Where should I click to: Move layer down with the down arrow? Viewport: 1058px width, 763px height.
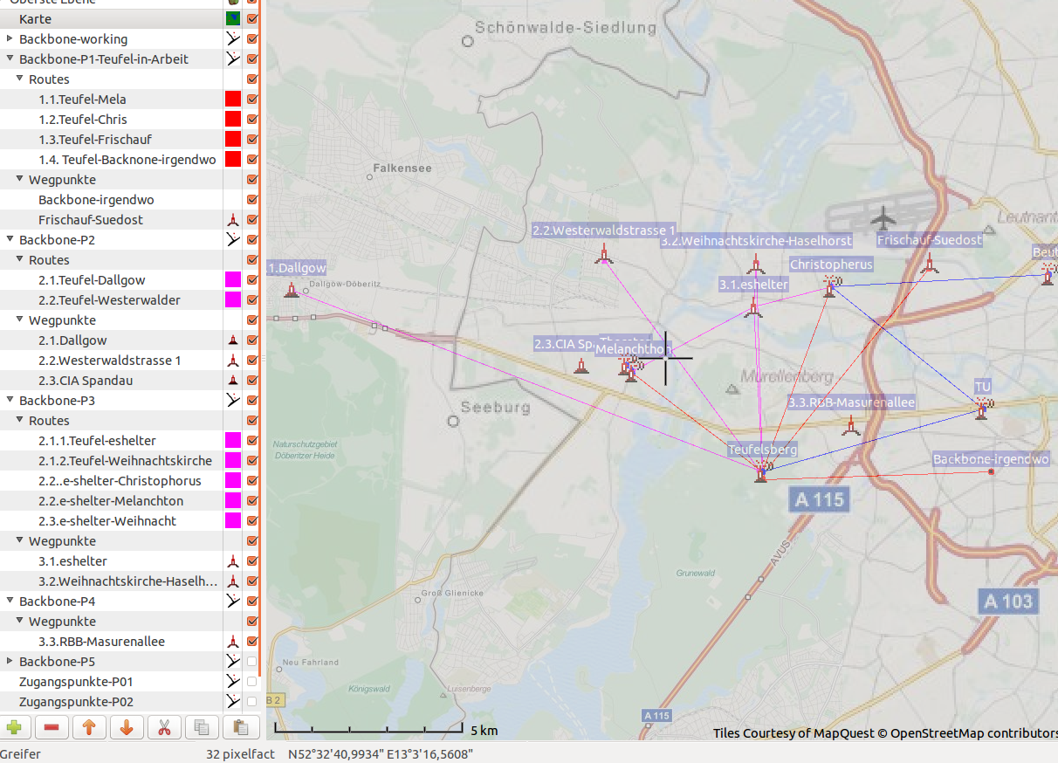tap(126, 727)
